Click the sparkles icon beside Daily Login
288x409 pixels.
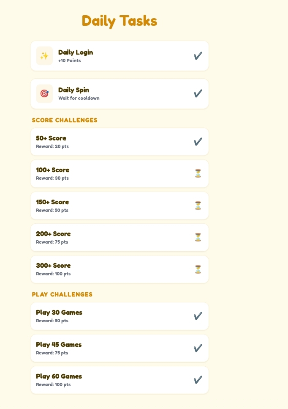tap(44, 56)
